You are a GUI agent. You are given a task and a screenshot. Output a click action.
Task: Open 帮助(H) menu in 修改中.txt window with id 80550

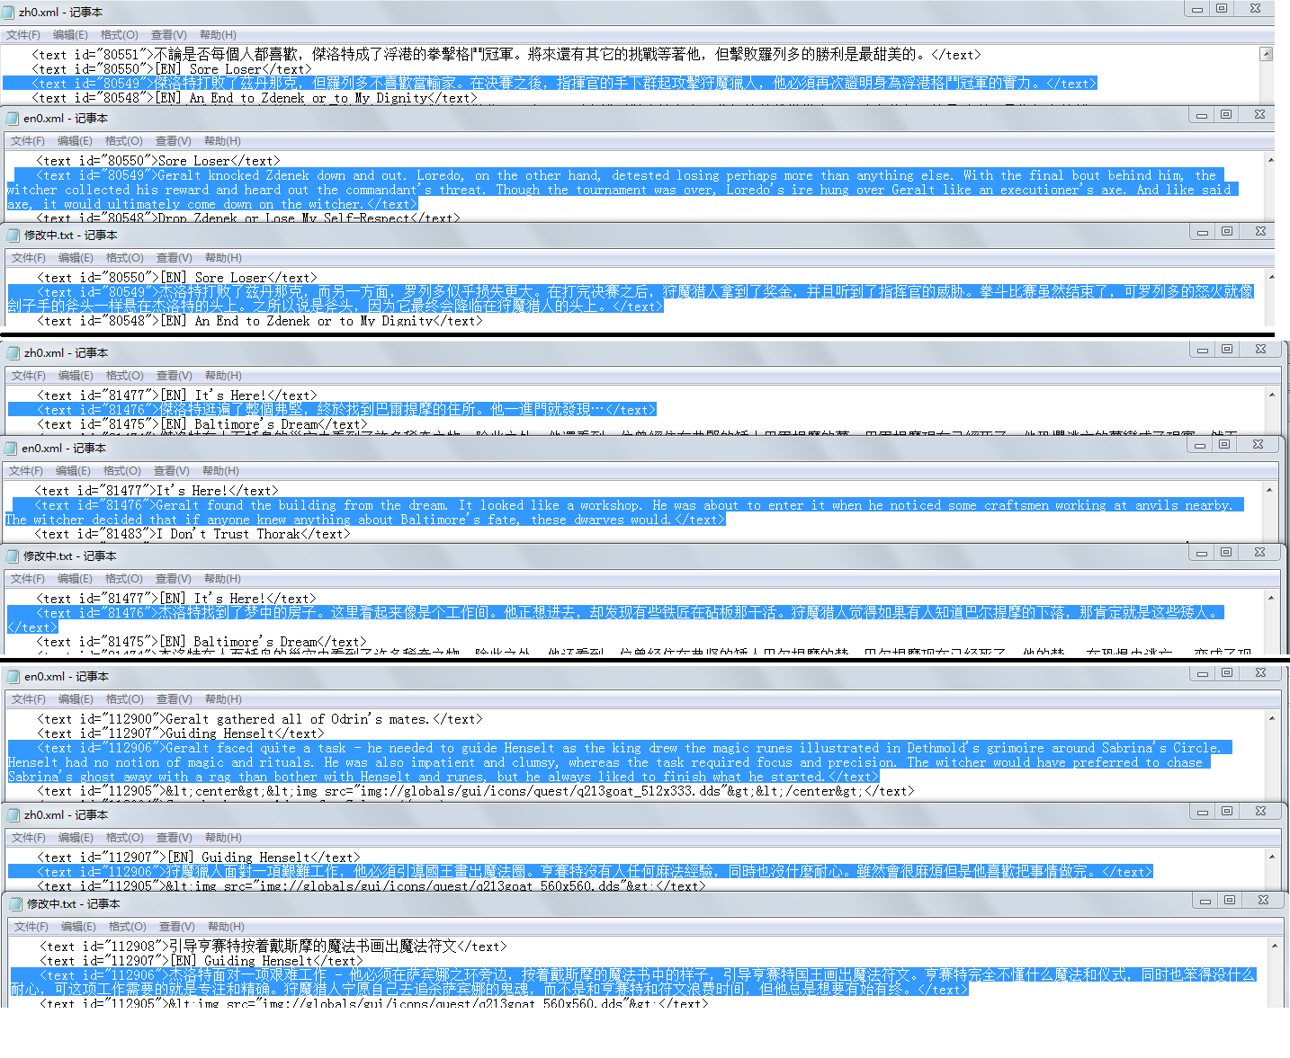tap(223, 258)
